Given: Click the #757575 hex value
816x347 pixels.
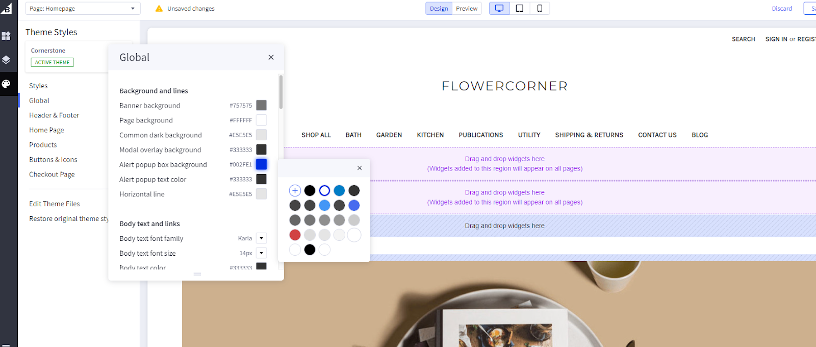Looking at the screenshot, I should pyautogui.click(x=241, y=106).
